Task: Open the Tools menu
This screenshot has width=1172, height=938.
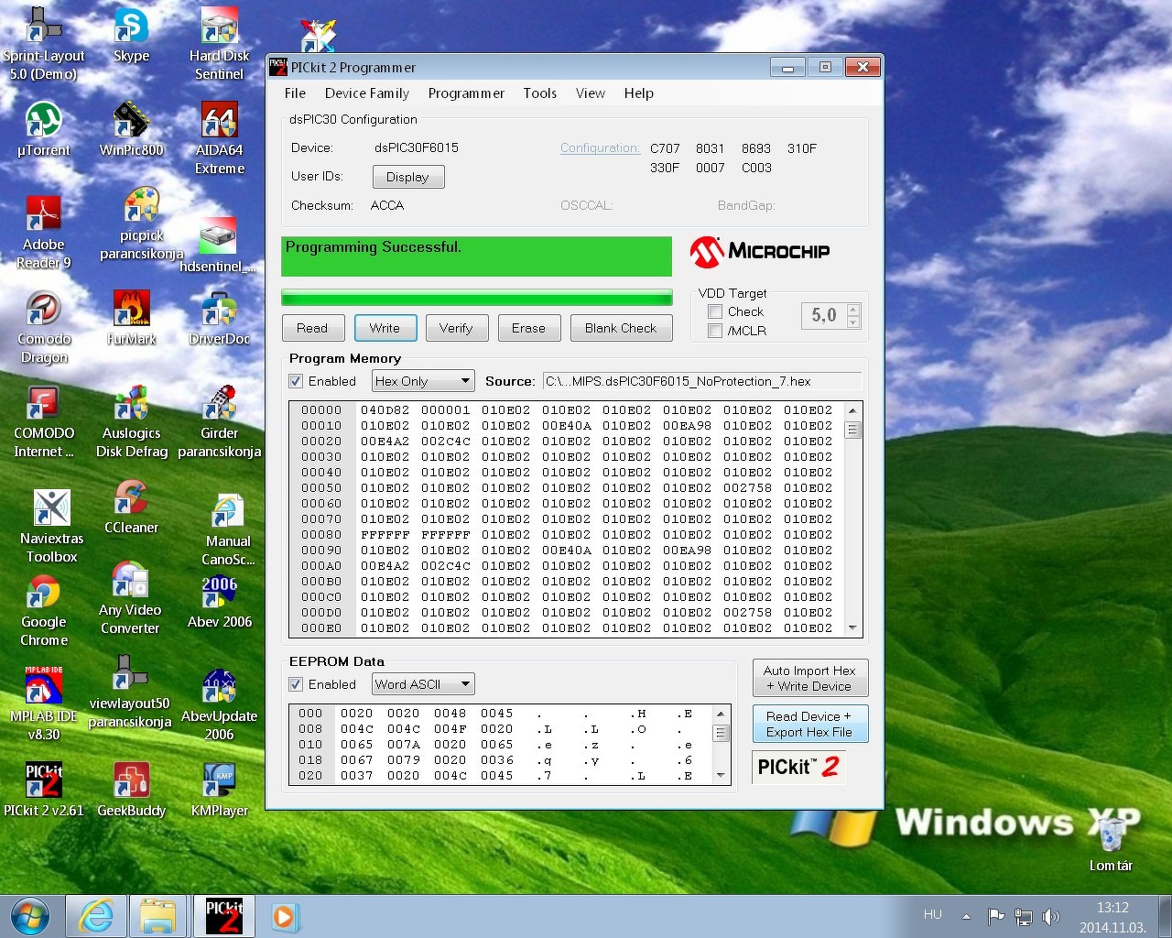Action: 540,93
